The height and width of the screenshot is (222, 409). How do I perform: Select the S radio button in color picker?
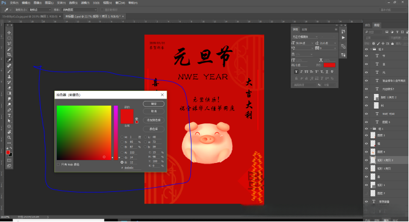point(122,142)
